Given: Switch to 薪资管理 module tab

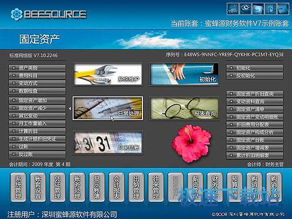Looking at the screenshot, I should tap(195, 187).
